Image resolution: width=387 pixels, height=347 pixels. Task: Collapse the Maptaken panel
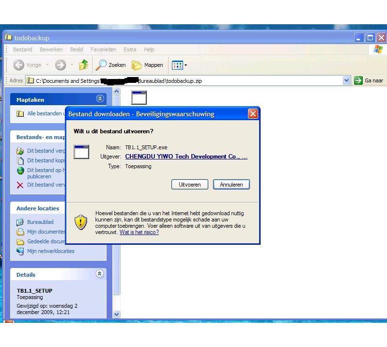click(100, 99)
